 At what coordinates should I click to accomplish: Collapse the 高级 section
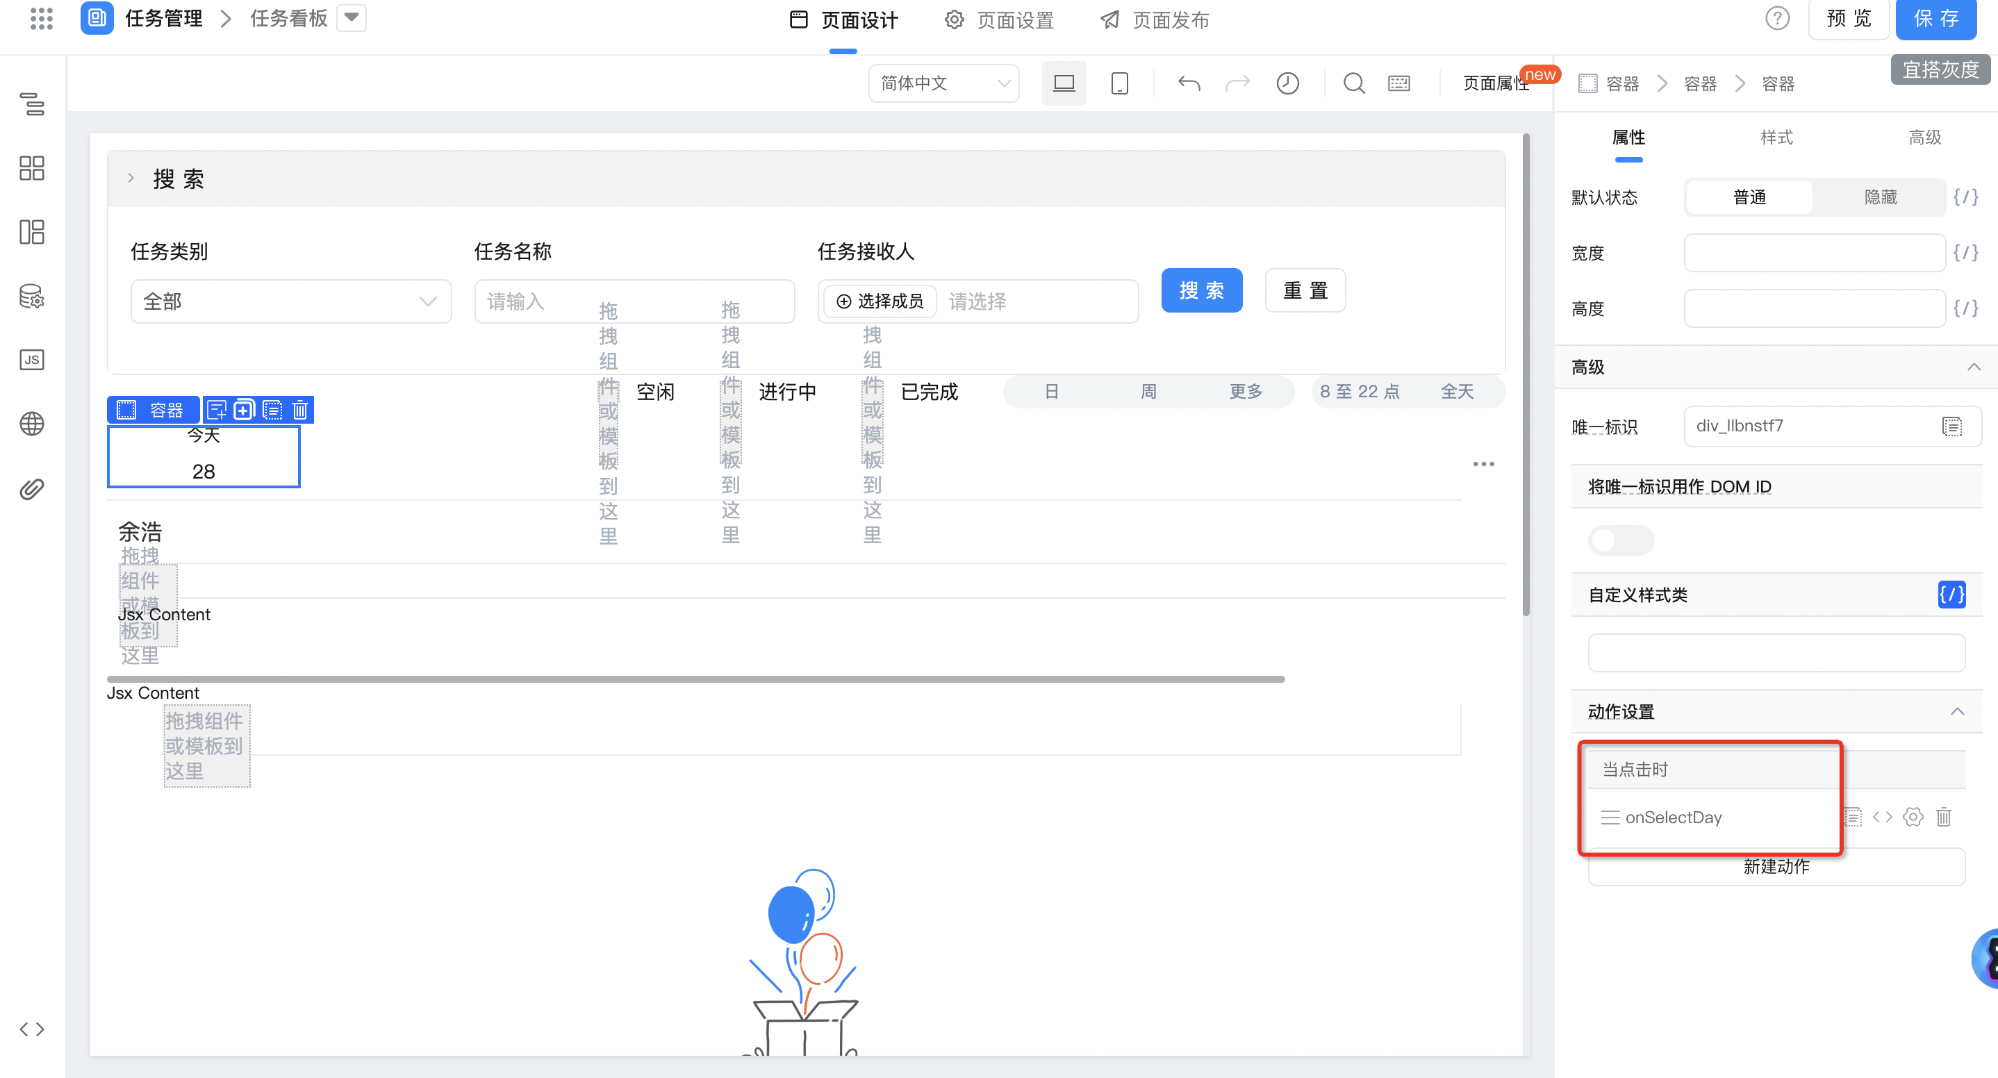1973,367
